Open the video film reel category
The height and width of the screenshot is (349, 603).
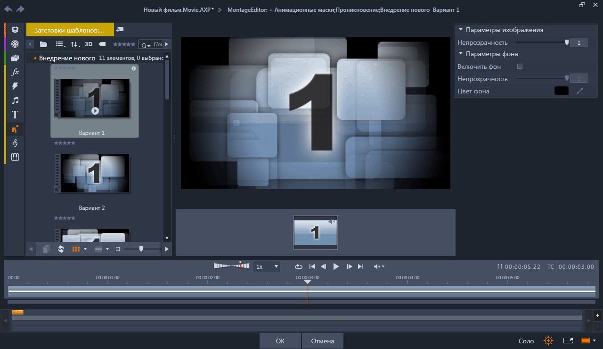16,44
